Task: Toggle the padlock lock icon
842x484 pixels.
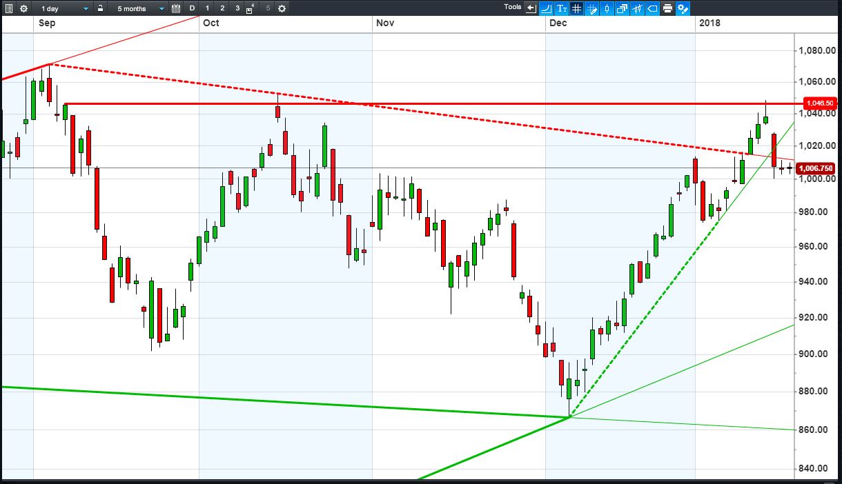Action: (x=101, y=8)
